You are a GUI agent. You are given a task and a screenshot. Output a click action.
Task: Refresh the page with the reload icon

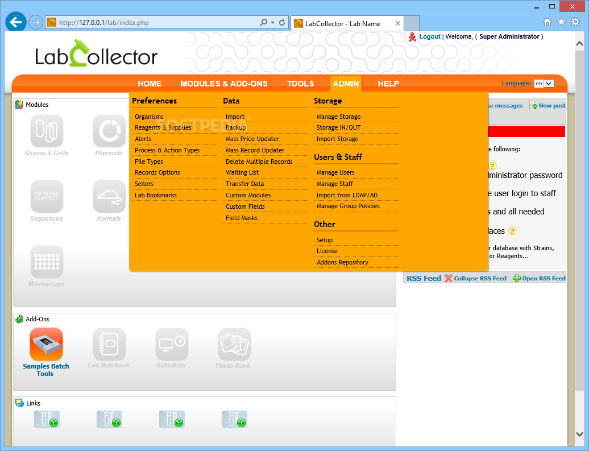(282, 23)
